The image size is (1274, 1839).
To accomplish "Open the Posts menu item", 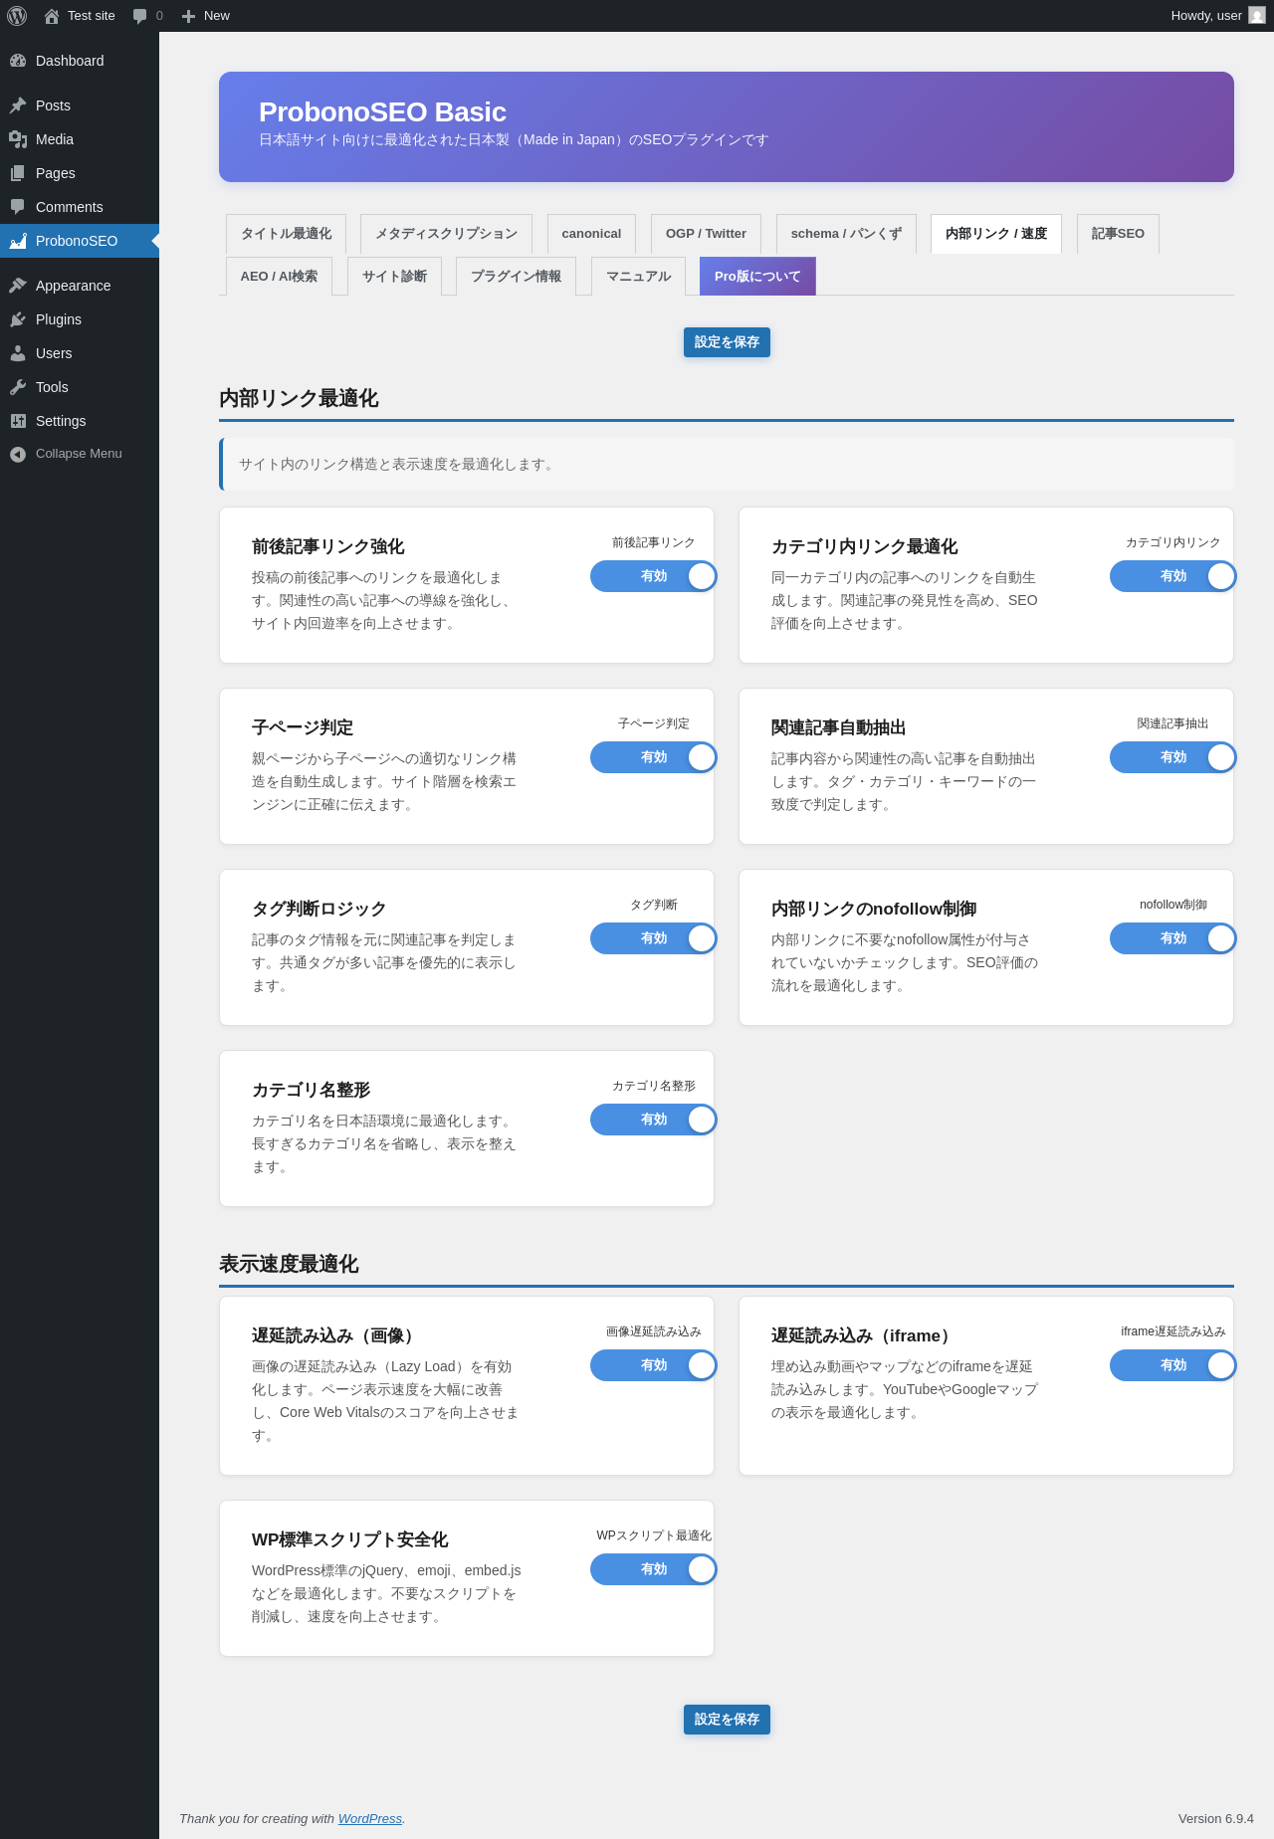I will 80,105.
